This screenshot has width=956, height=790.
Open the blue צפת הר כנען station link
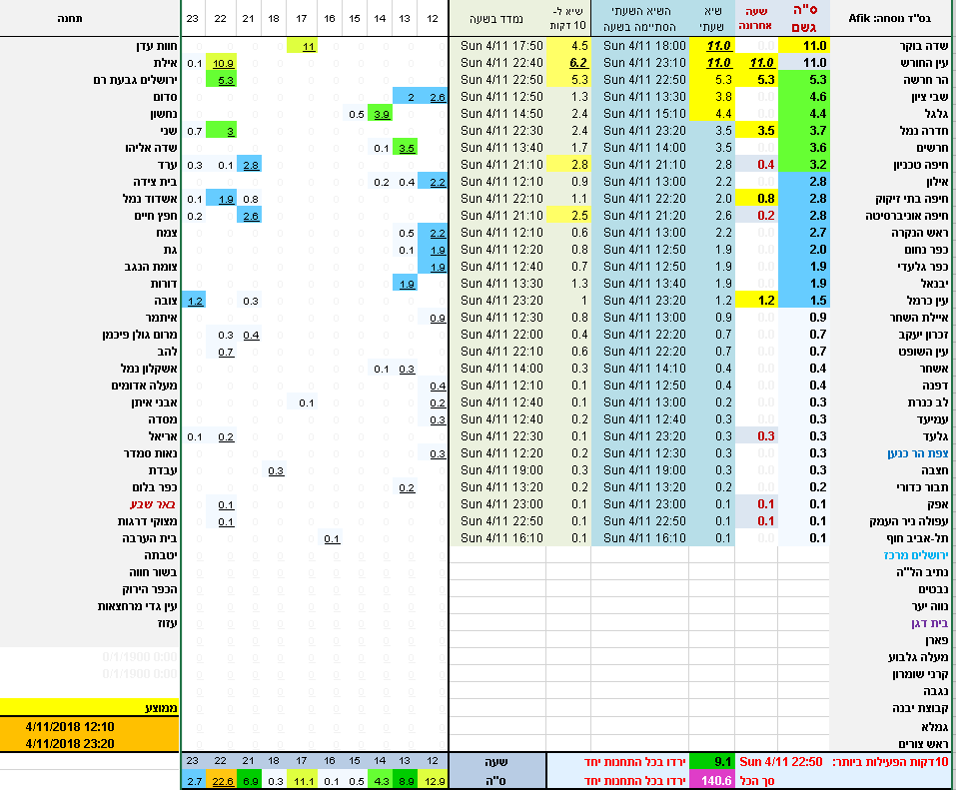point(914,452)
